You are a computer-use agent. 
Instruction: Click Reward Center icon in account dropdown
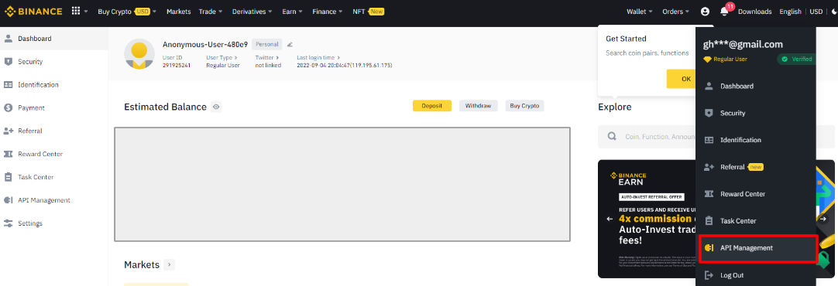coord(709,194)
